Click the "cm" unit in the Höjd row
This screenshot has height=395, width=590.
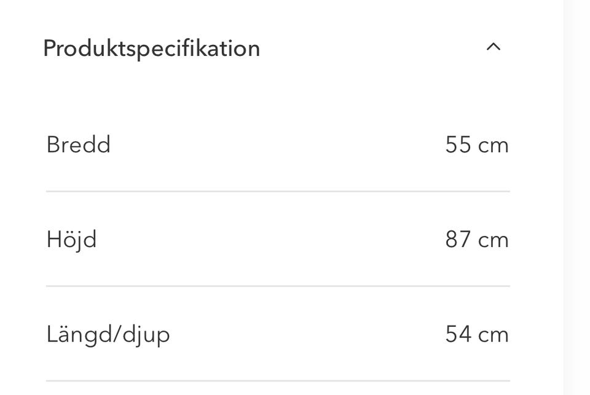click(494, 240)
